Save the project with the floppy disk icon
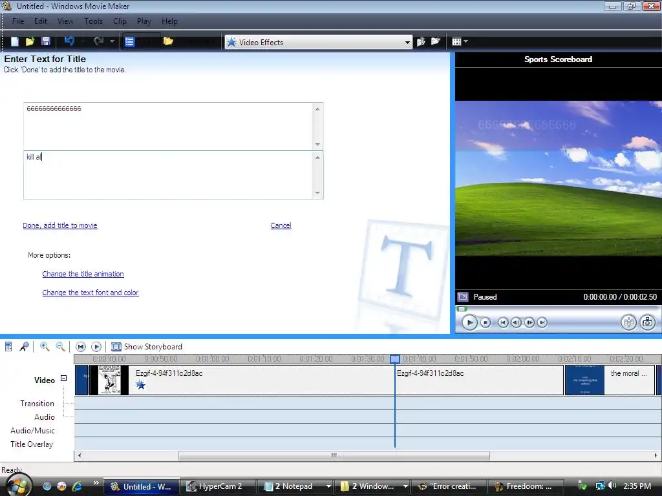The height and width of the screenshot is (496, 662). tap(46, 41)
